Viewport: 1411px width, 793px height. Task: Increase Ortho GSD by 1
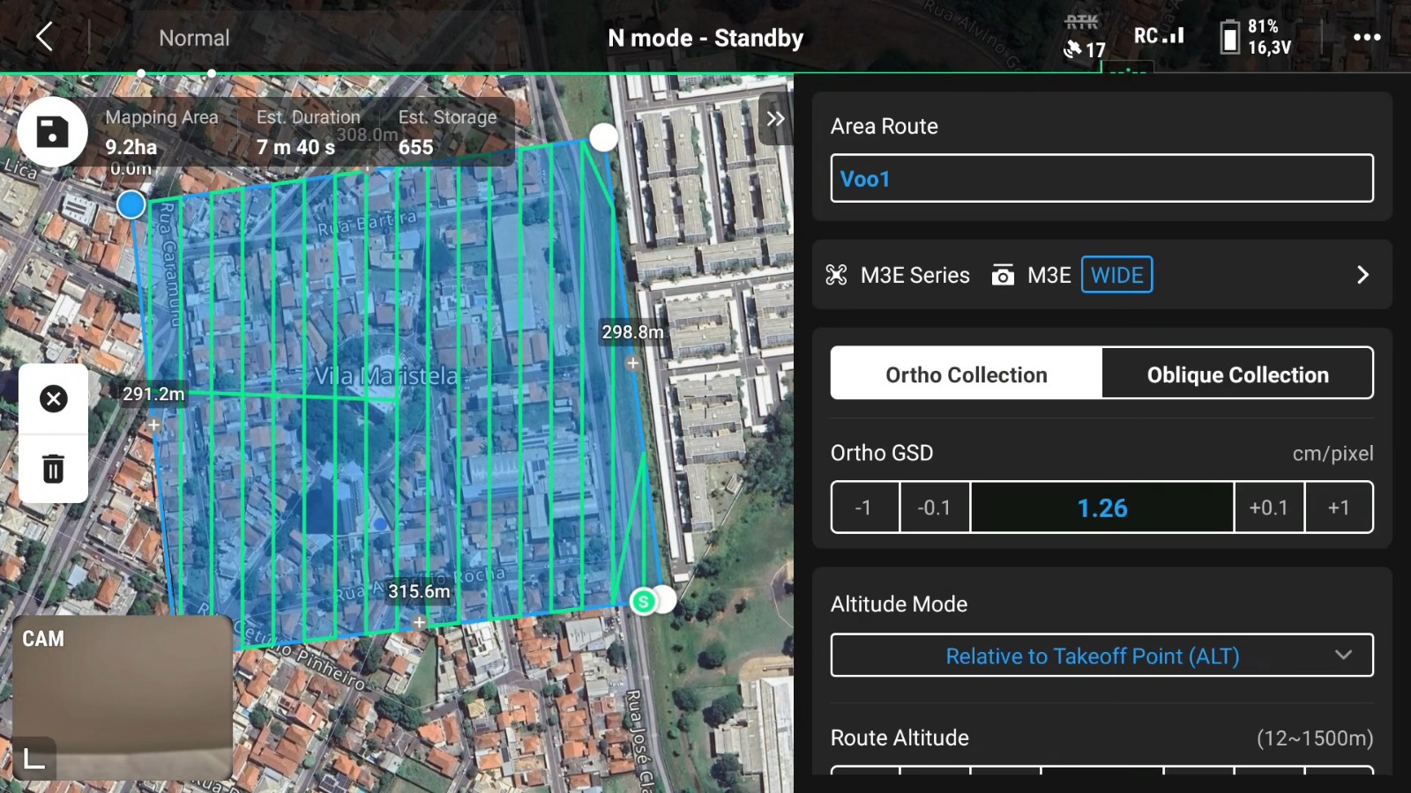click(1338, 508)
